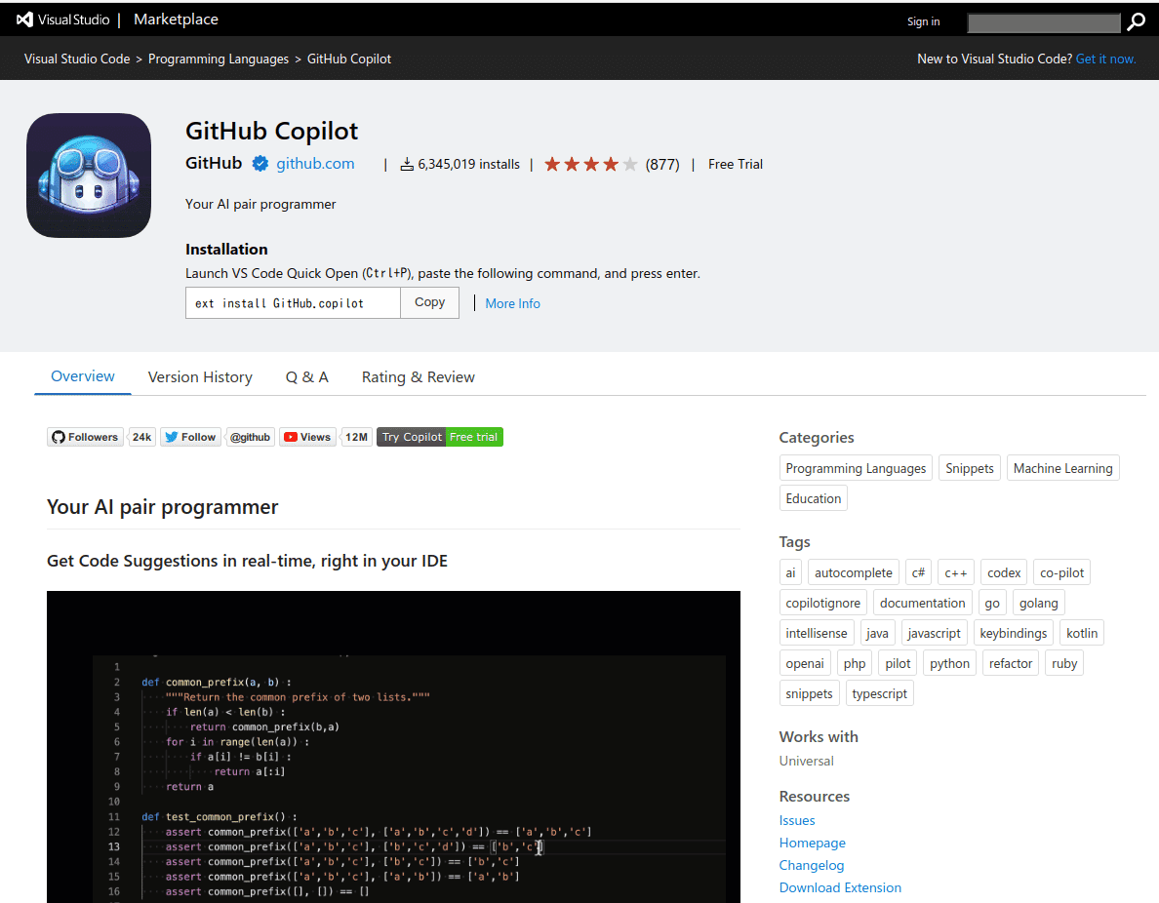Image resolution: width=1159 pixels, height=903 pixels.
Task: Click More Info link
Action: [x=512, y=303]
